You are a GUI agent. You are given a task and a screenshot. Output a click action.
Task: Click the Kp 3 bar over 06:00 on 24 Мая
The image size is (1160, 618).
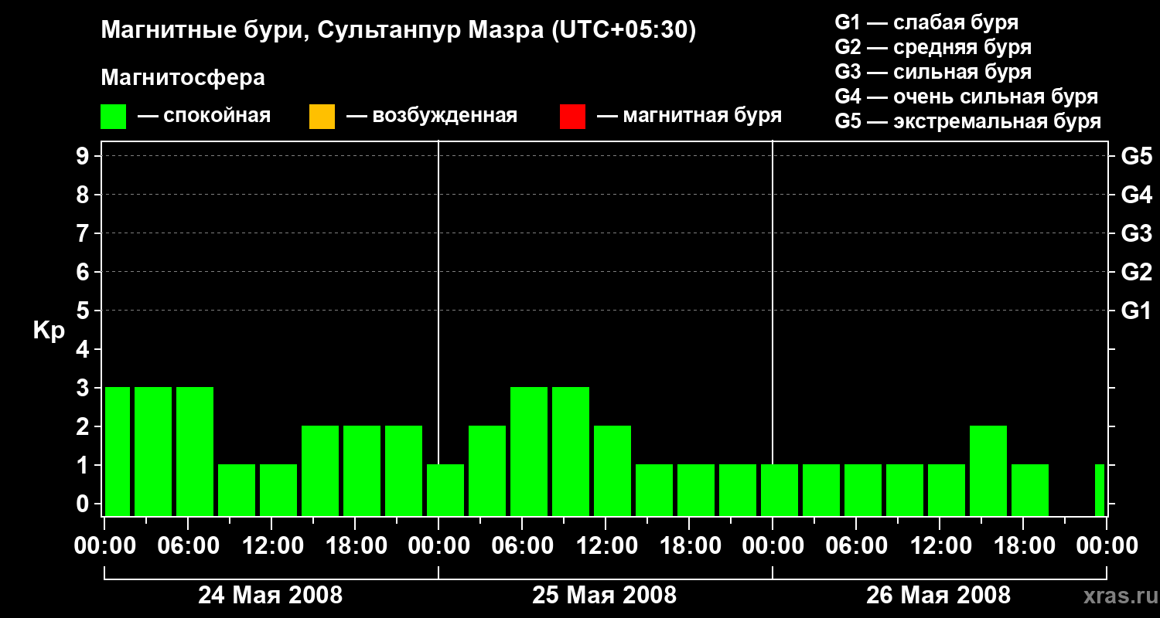point(195,451)
